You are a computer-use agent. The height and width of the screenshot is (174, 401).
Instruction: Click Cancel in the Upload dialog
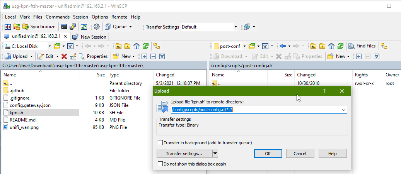click(x=300, y=154)
